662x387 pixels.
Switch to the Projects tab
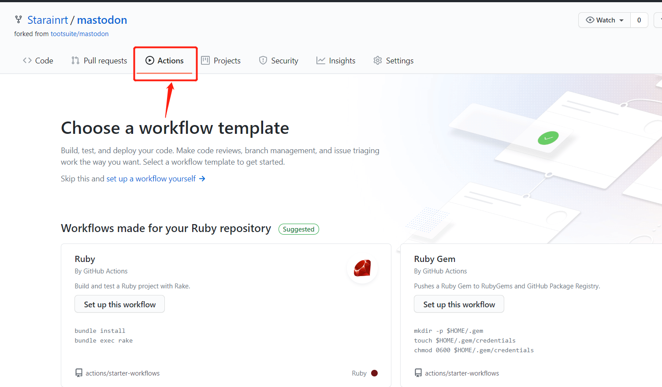[221, 61]
